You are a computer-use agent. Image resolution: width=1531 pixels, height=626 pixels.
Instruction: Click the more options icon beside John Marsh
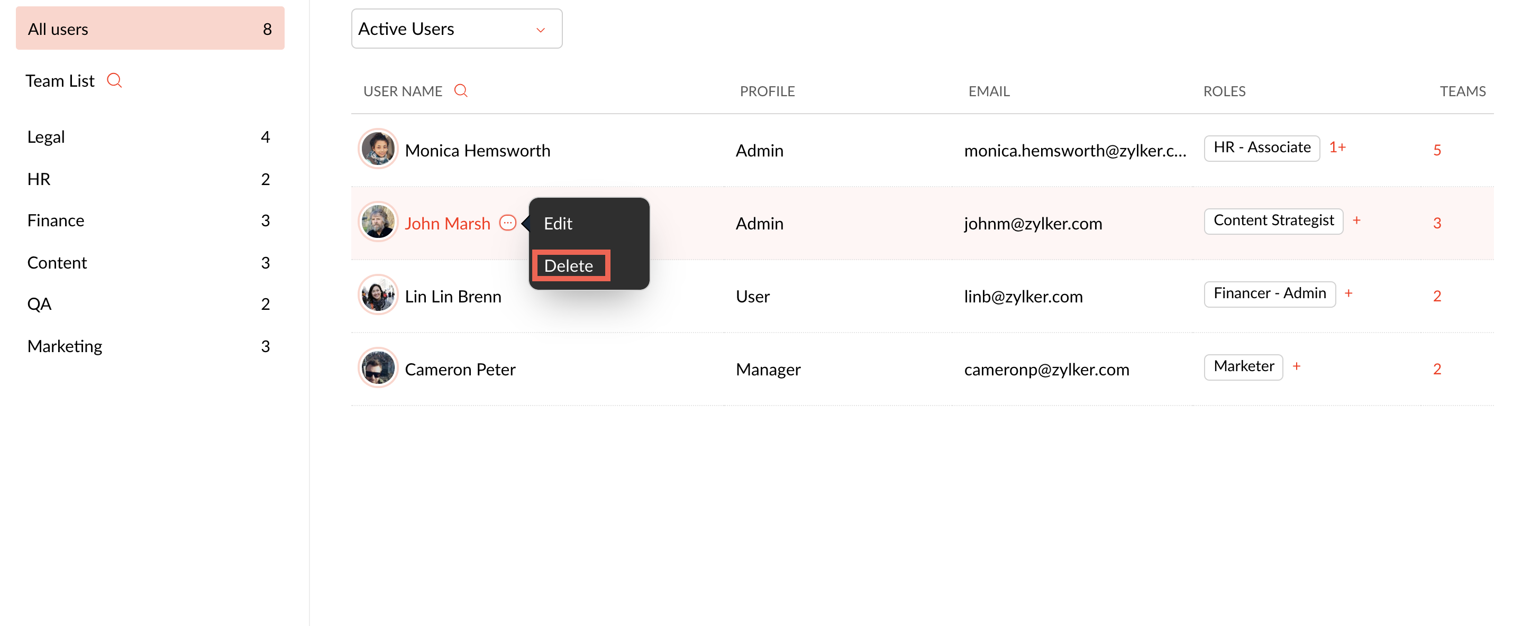click(x=507, y=223)
